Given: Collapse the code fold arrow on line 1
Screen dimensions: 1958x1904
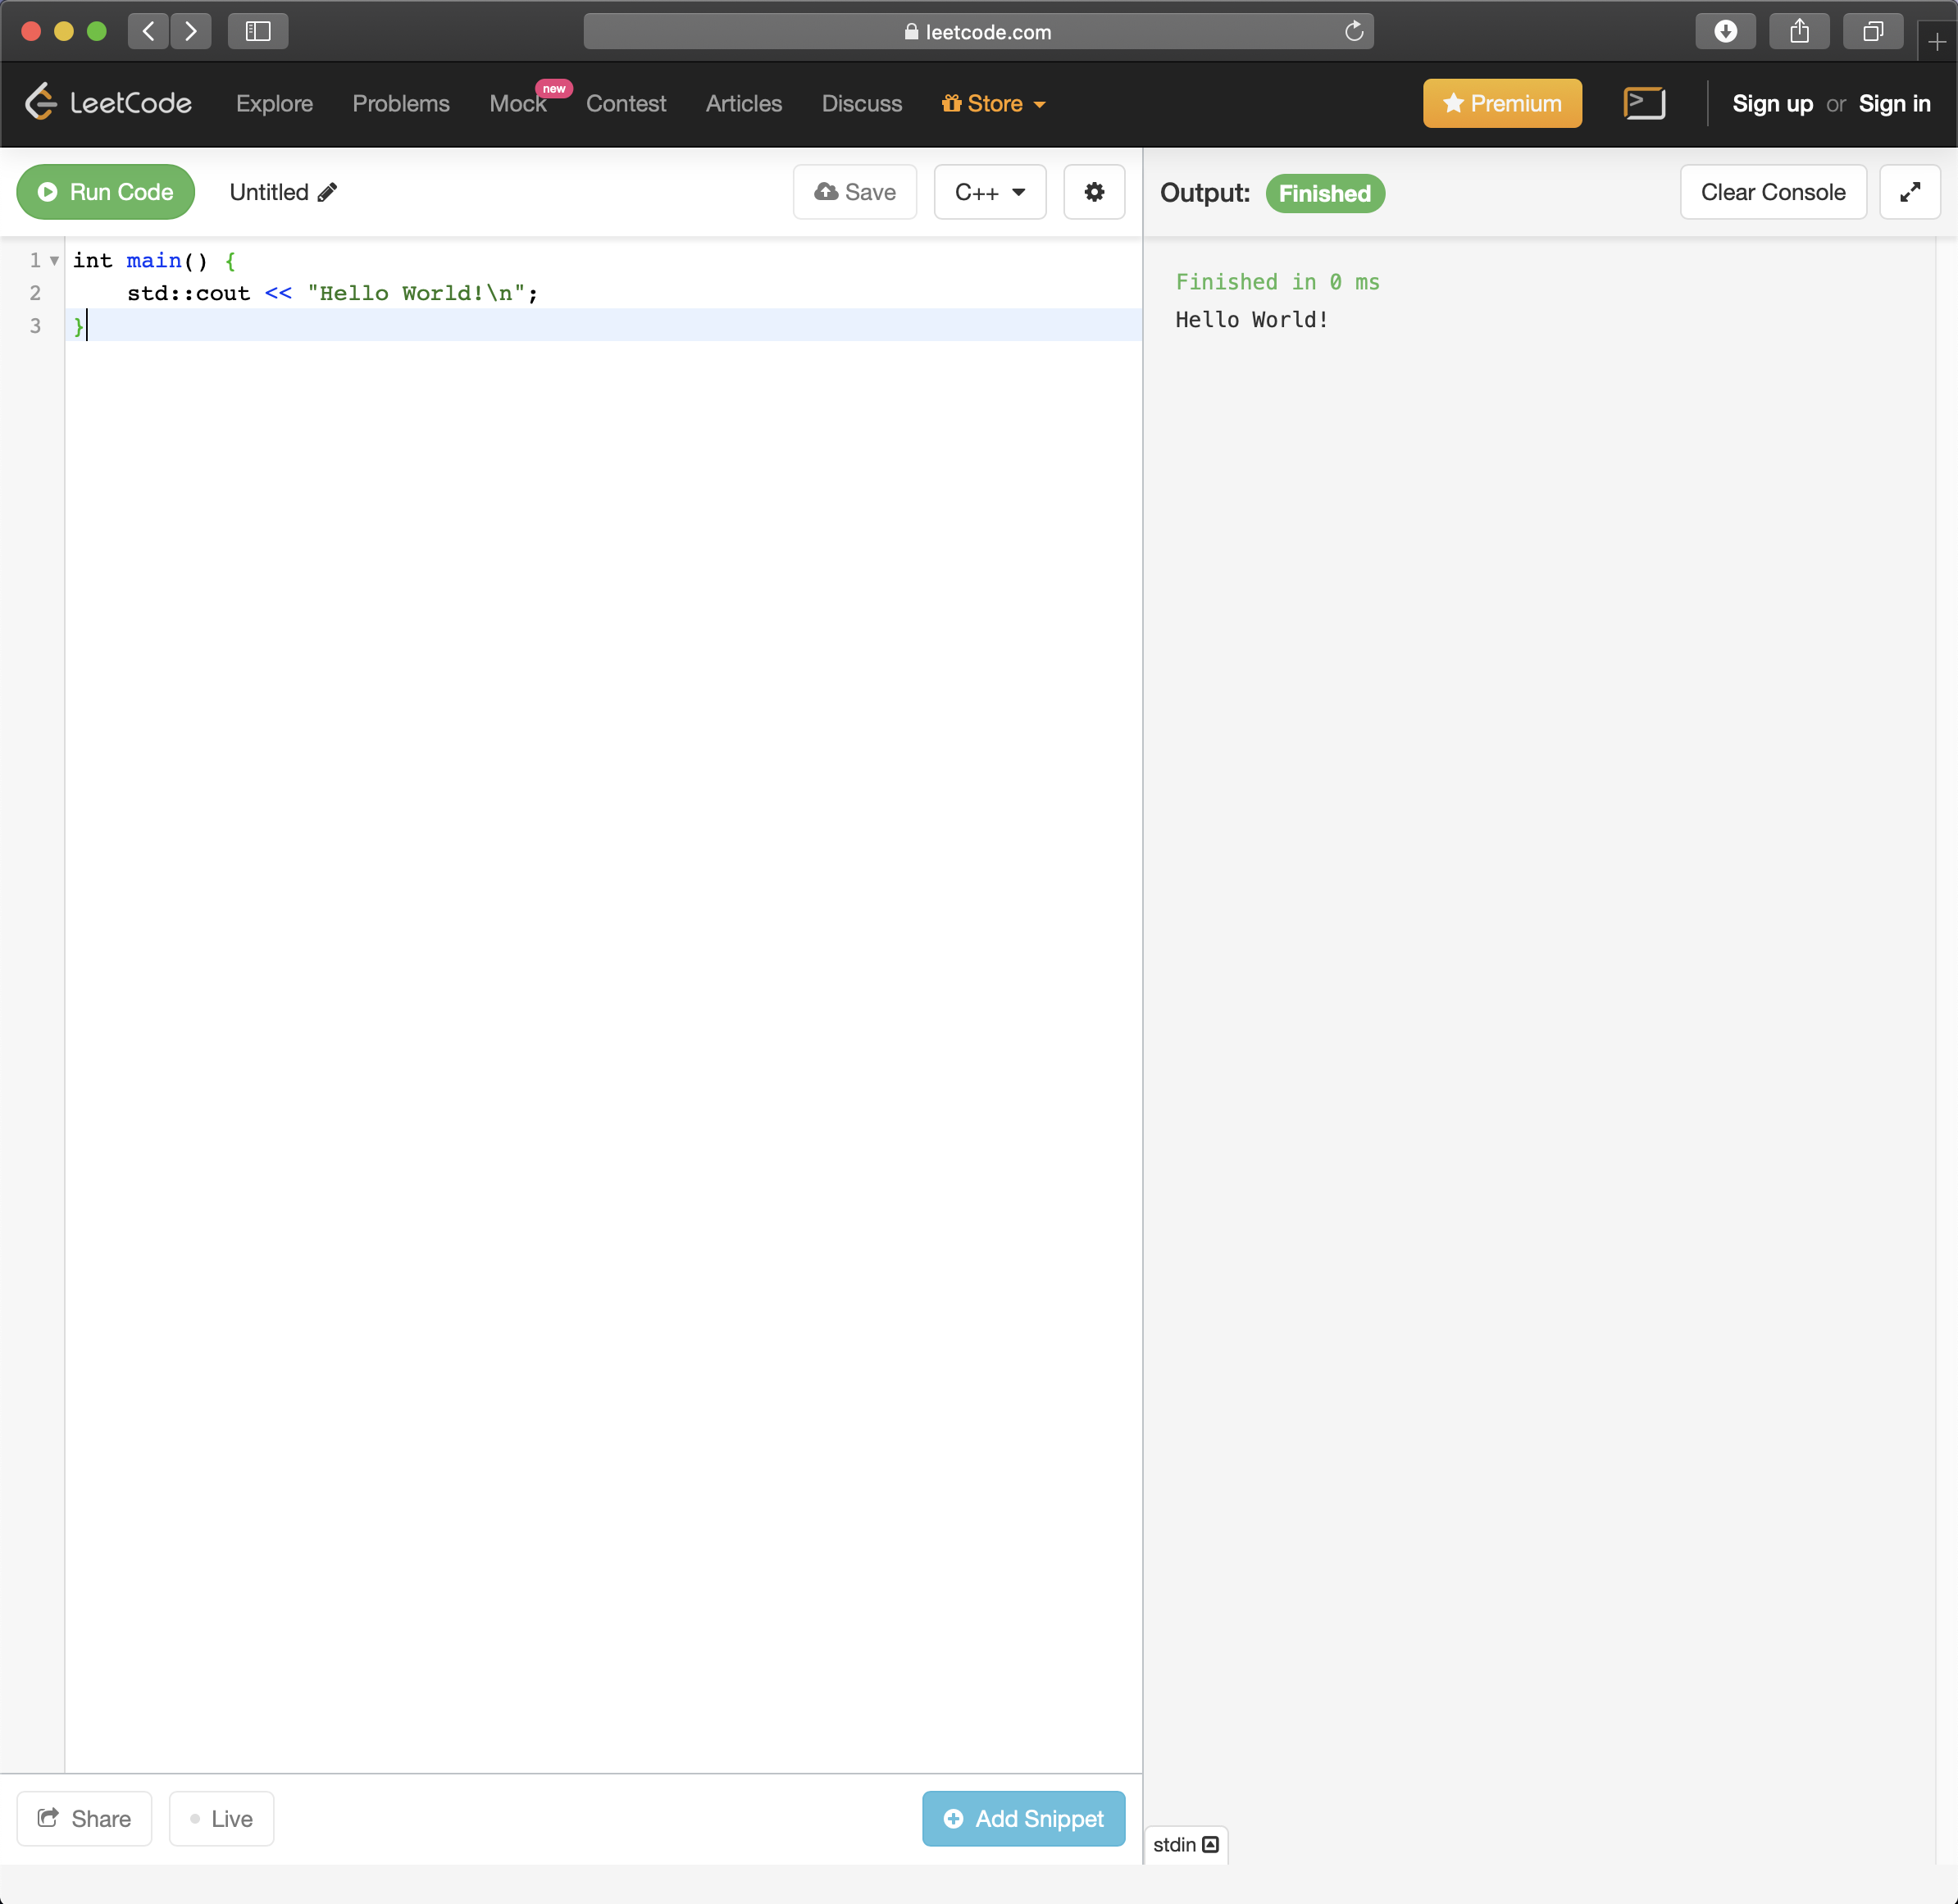Looking at the screenshot, I should [x=54, y=261].
